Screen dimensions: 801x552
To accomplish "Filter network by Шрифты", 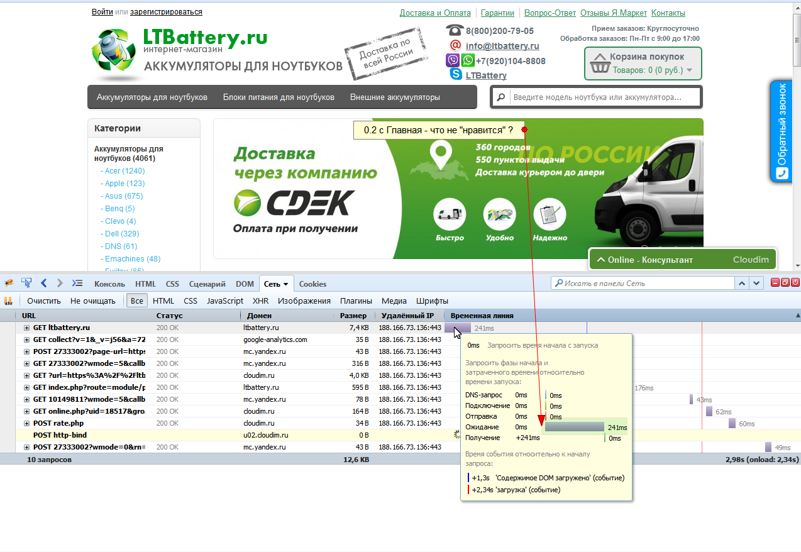I will point(432,301).
